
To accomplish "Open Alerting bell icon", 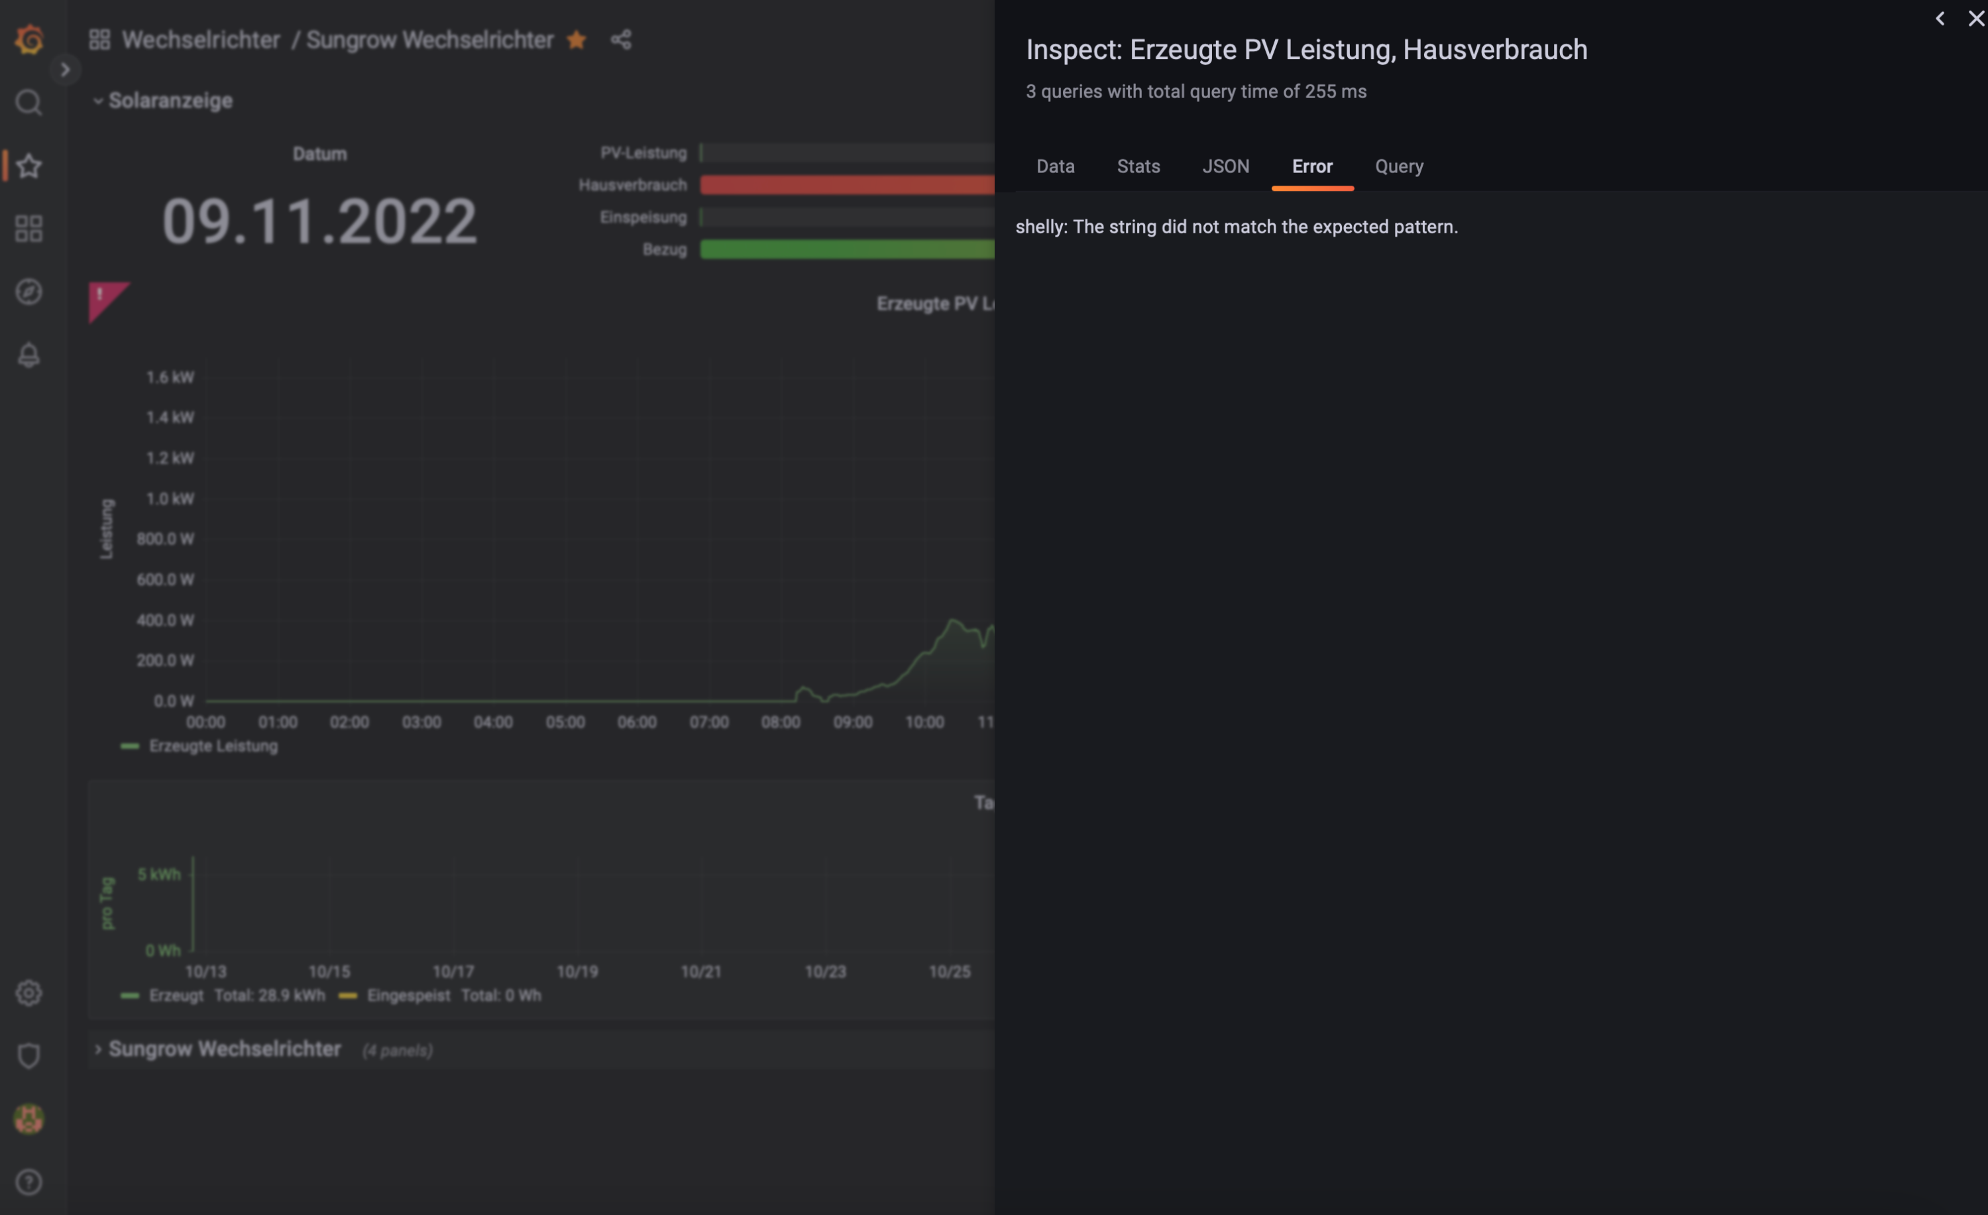I will (29, 355).
